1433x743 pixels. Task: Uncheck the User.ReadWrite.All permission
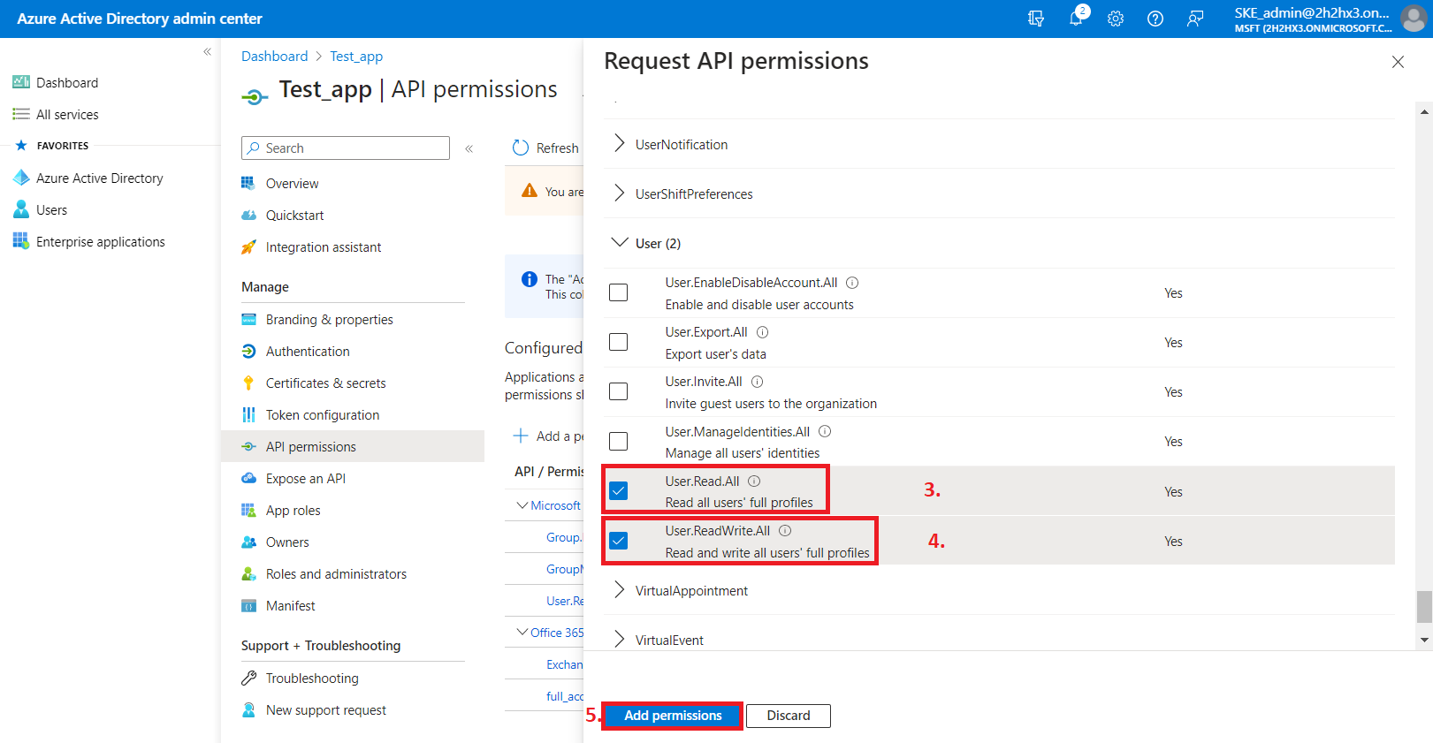point(619,541)
